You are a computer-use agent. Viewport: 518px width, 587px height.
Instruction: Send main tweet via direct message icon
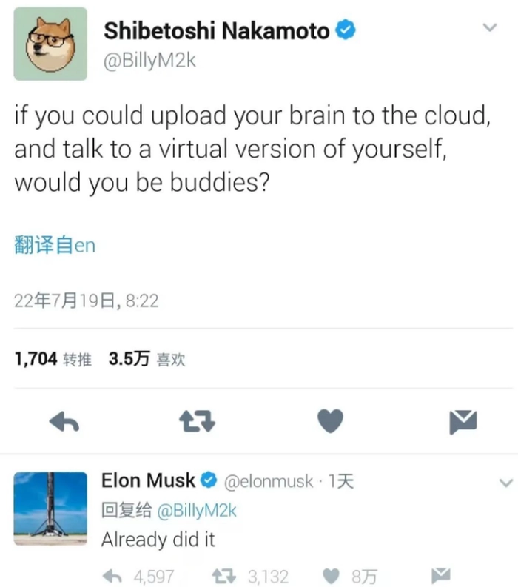tap(463, 422)
